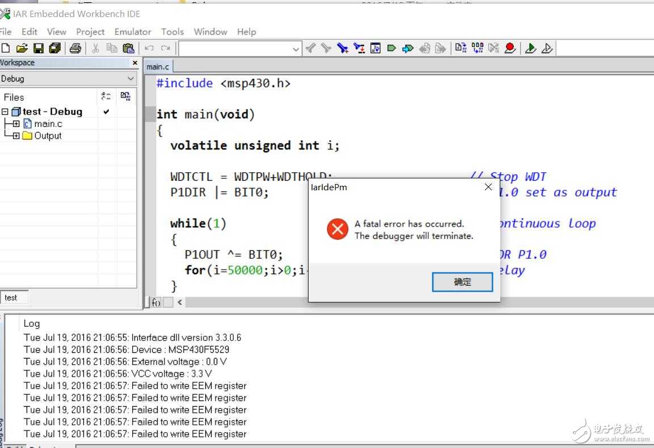Select the test - Debug project row
This screenshot has width=654, height=448.
tap(52, 112)
